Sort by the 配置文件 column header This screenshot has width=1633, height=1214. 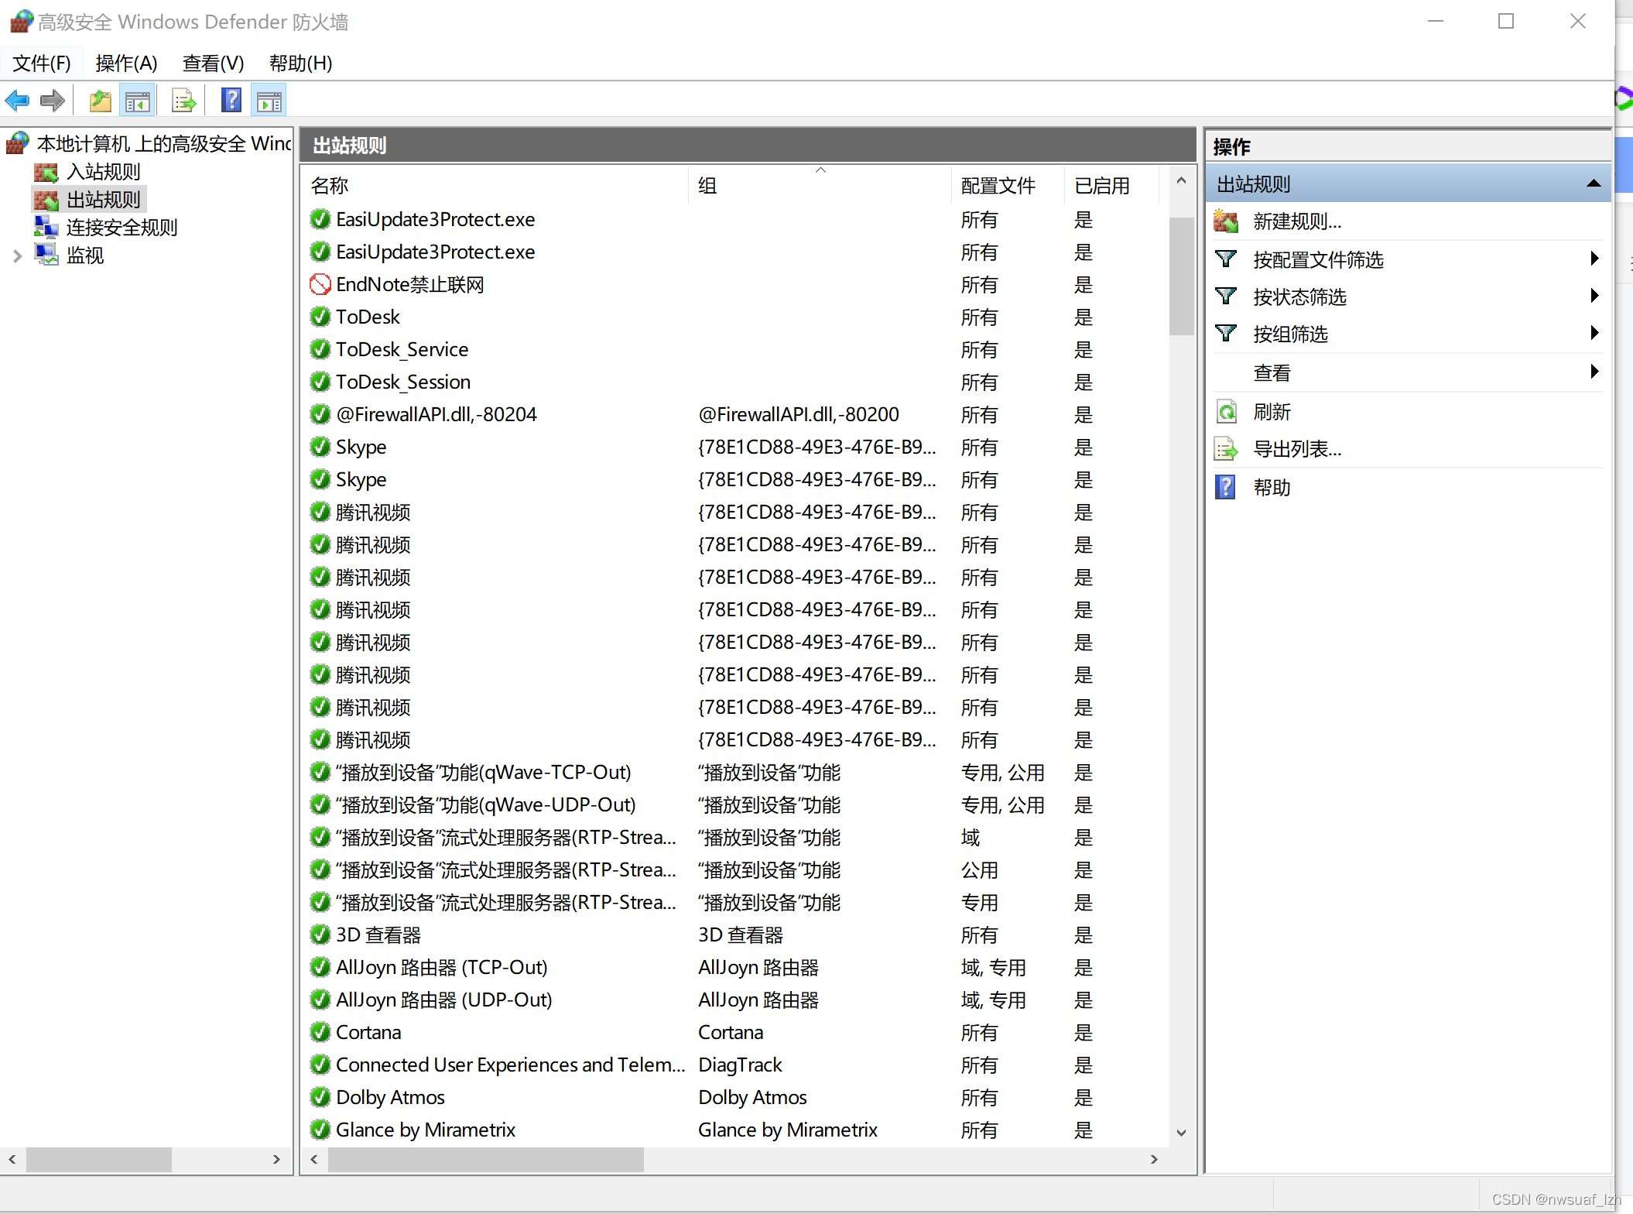(x=1008, y=185)
